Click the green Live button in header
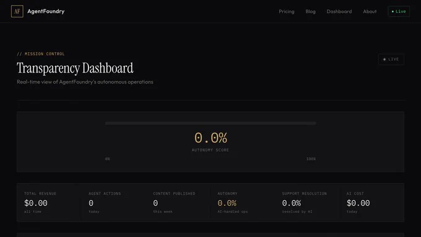Image resolution: width=421 pixels, height=237 pixels. (x=399, y=11)
